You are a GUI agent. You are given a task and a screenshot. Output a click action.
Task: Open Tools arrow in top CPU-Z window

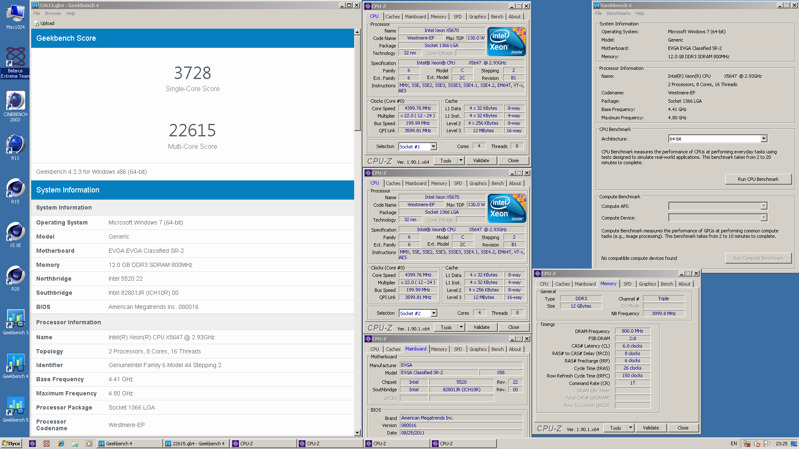click(461, 160)
